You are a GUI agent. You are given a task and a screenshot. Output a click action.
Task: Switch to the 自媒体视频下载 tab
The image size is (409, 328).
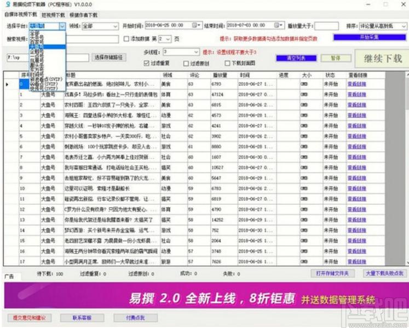click(x=21, y=14)
